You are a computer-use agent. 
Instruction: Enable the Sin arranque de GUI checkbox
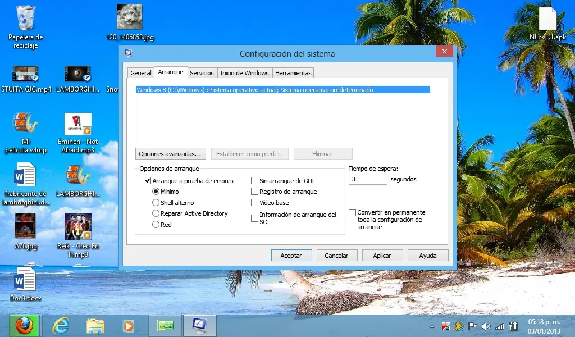coord(254,181)
